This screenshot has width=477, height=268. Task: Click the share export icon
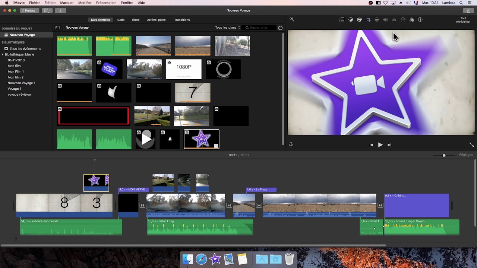pyautogui.click(x=469, y=11)
